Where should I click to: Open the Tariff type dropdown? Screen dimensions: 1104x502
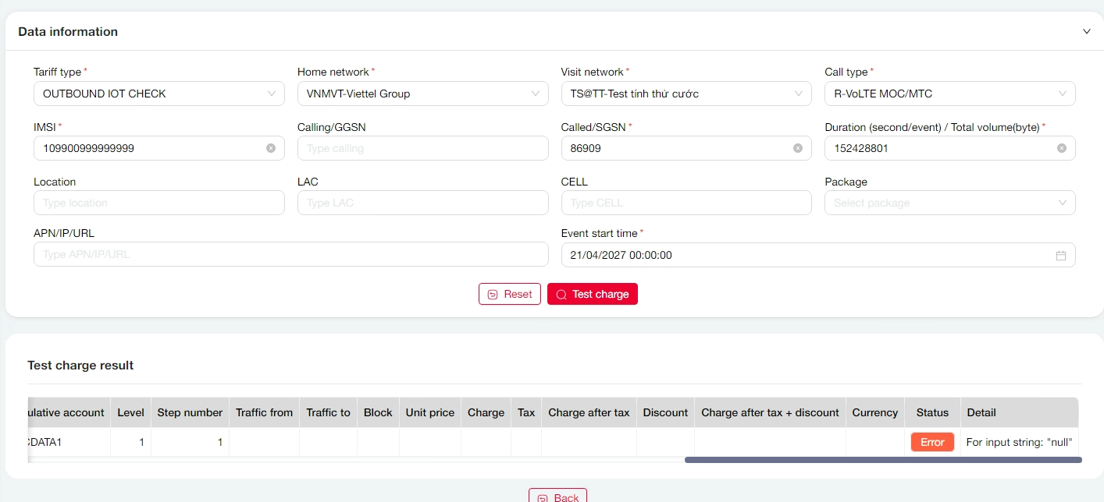(158, 94)
